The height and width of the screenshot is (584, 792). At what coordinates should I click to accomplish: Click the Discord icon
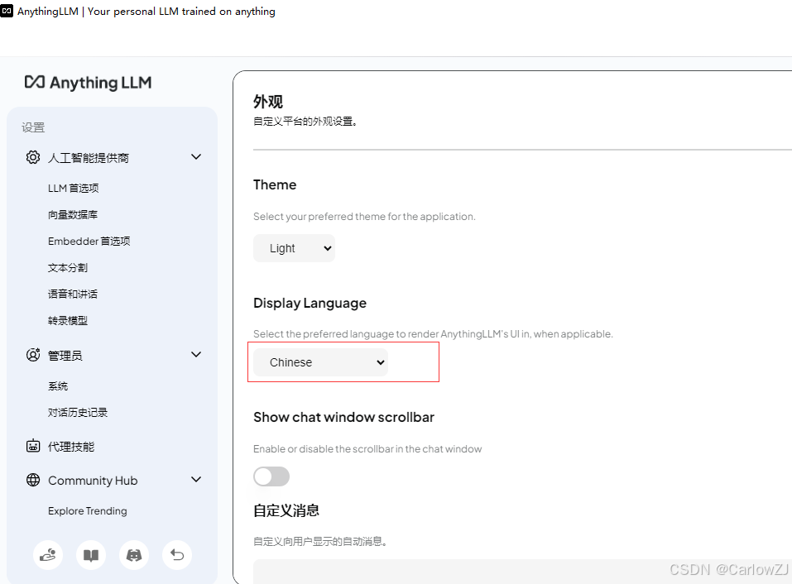pyautogui.click(x=133, y=555)
